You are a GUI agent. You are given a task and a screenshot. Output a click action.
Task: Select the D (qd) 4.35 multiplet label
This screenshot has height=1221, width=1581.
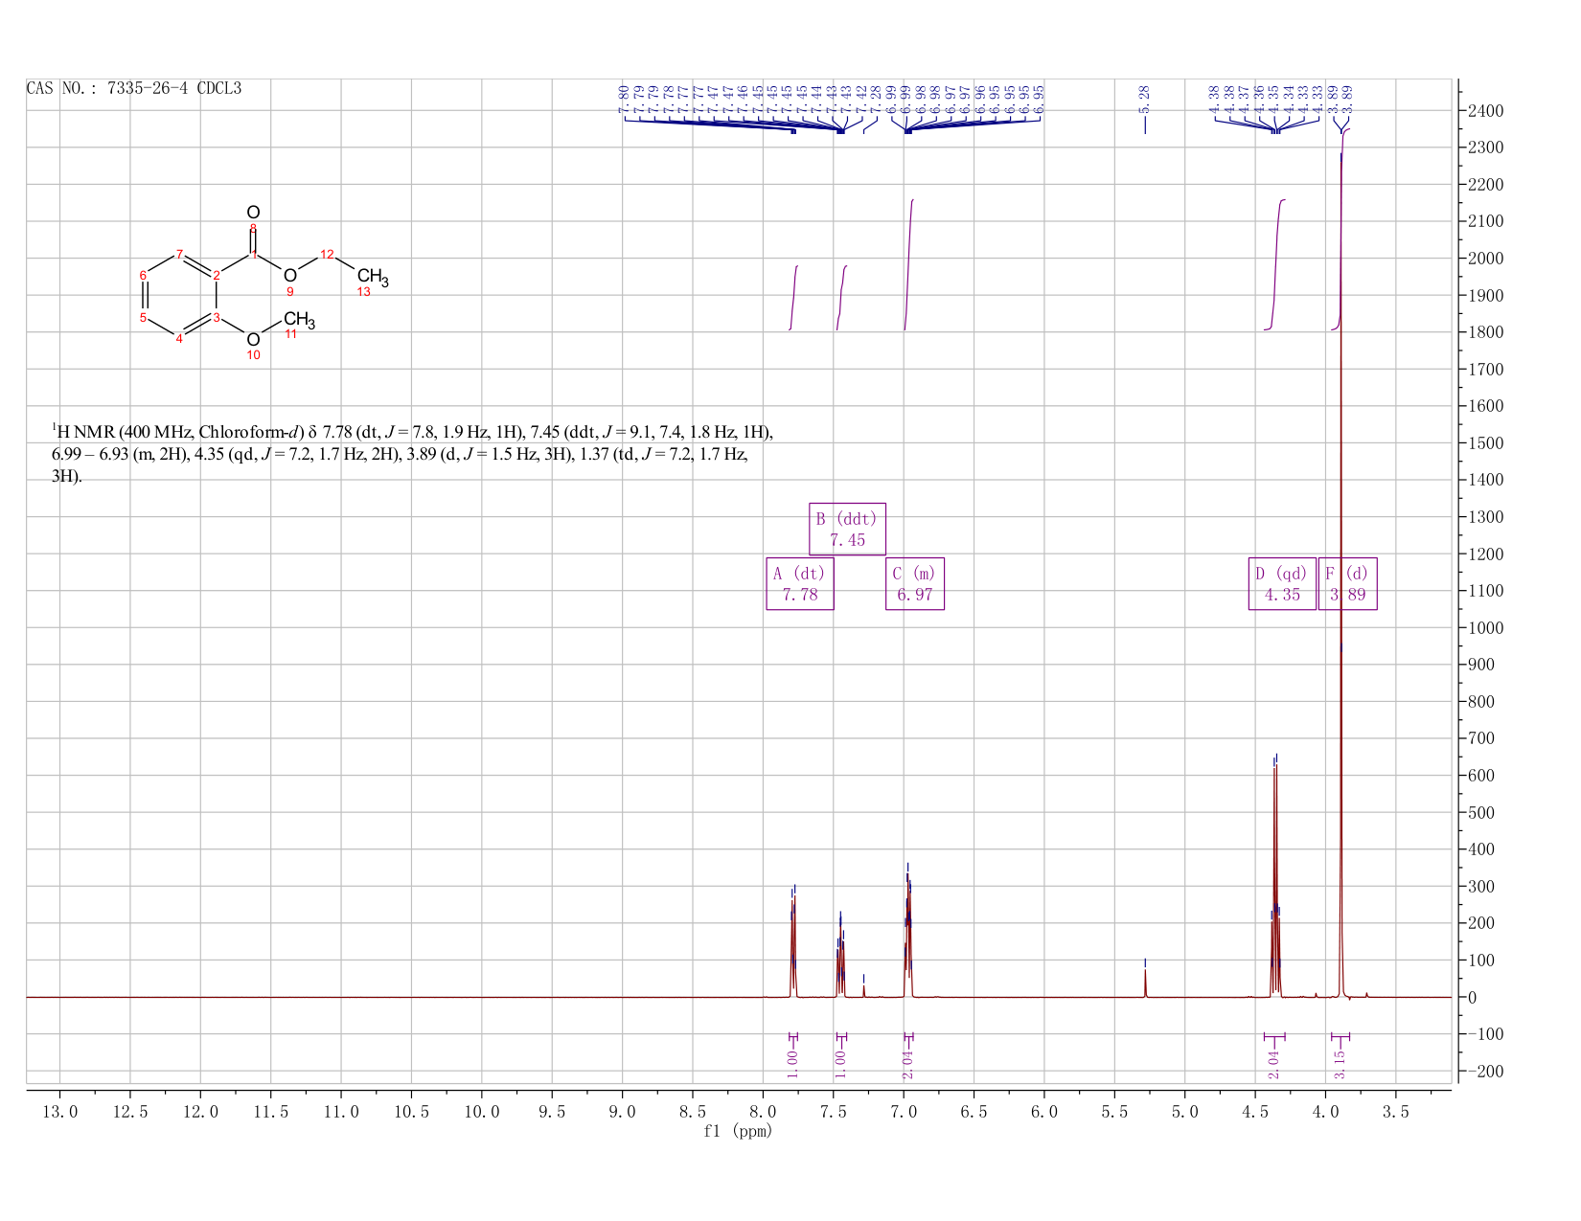(1282, 583)
